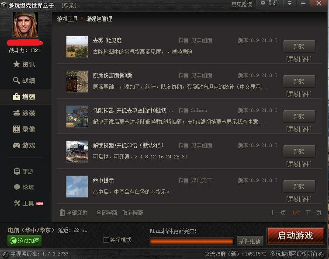The height and width of the screenshot is (259, 329).
Task: Open the 论坛 forum chat bubble icon
Action: [17, 187]
